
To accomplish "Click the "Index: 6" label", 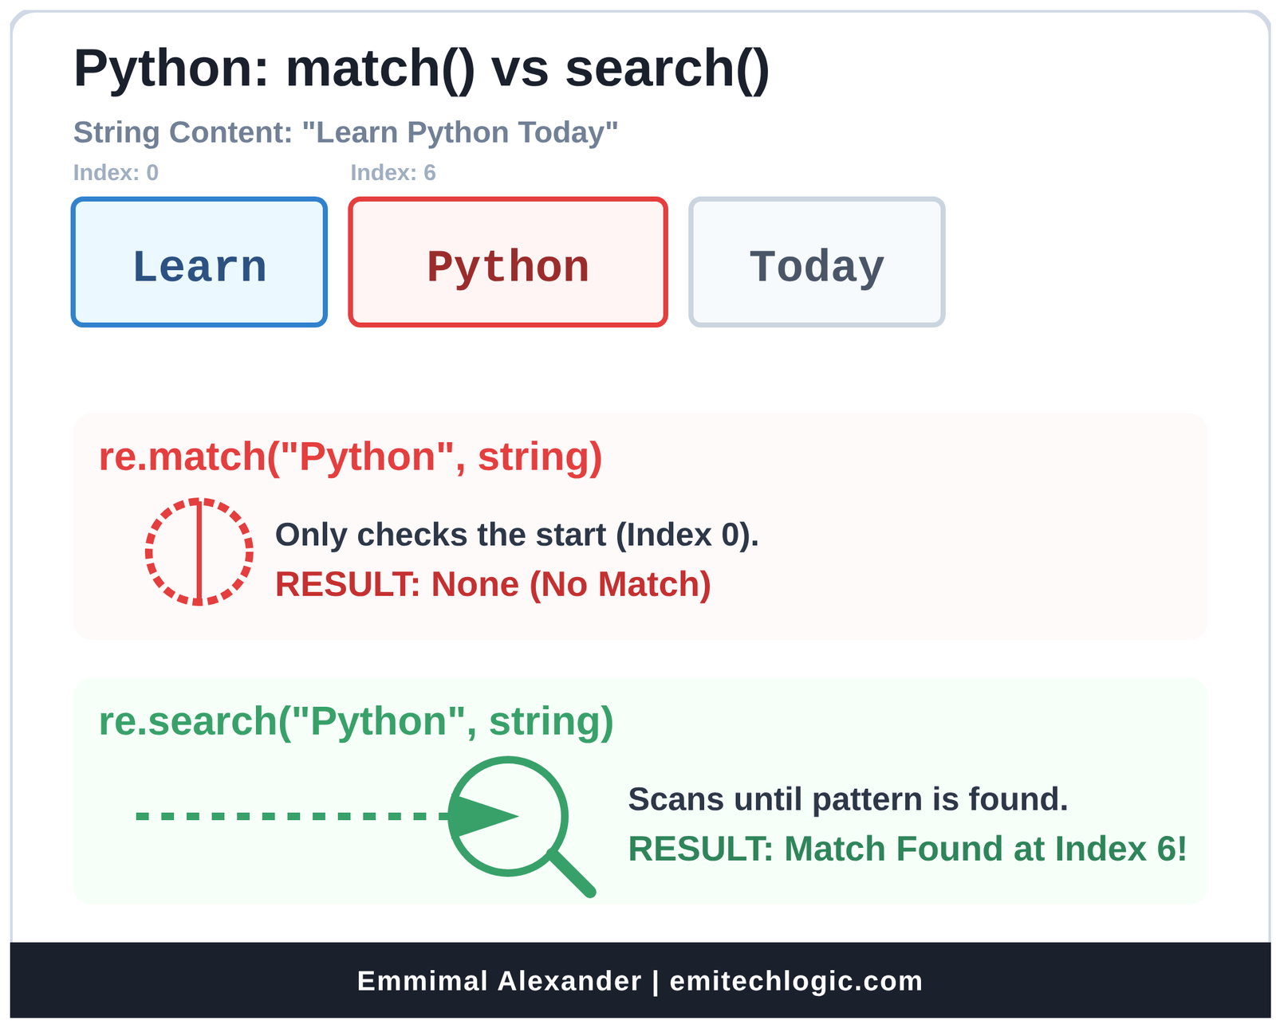I will pos(393,173).
